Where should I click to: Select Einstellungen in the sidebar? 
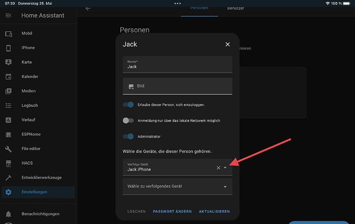coord(39,192)
